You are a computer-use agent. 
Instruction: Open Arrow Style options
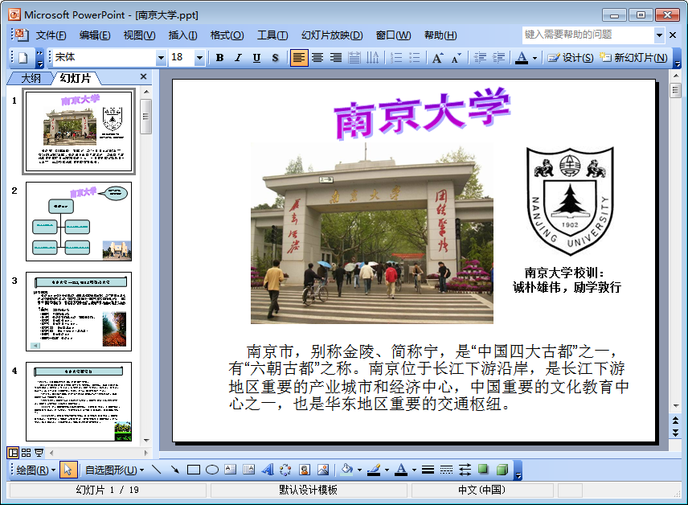point(465,470)
